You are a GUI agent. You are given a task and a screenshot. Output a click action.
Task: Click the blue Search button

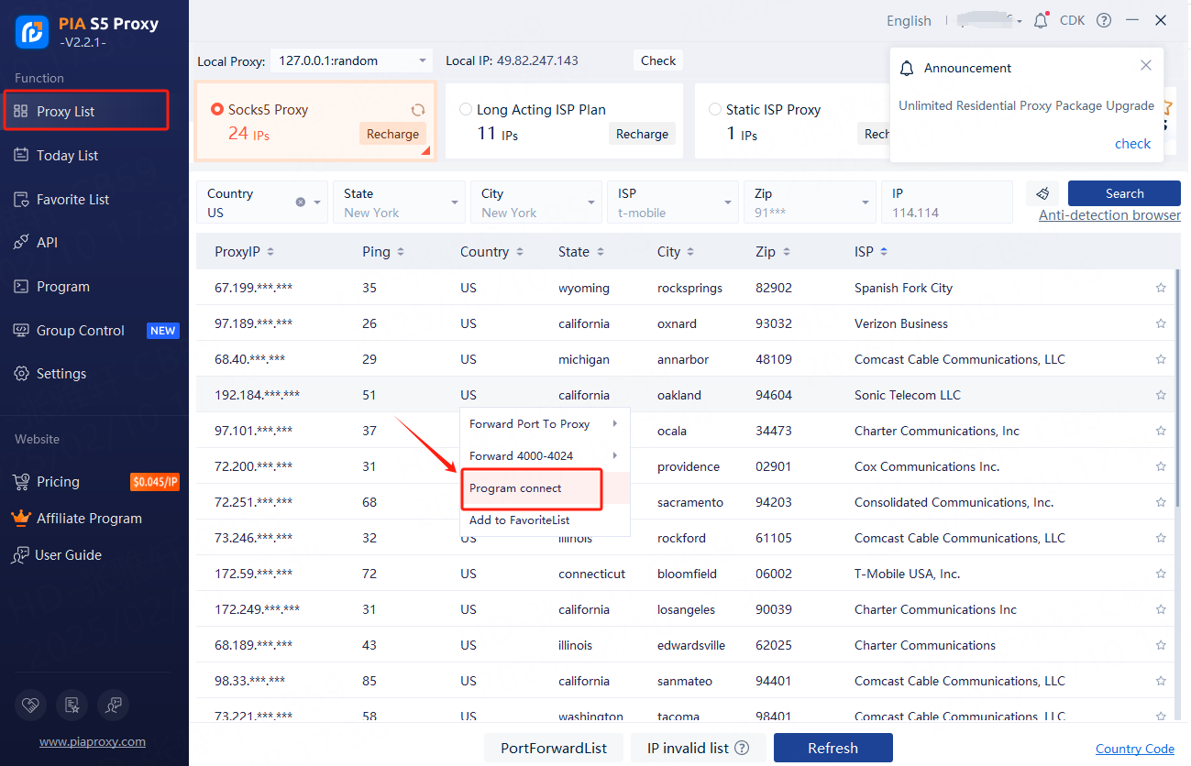[x=1124, y=193]
